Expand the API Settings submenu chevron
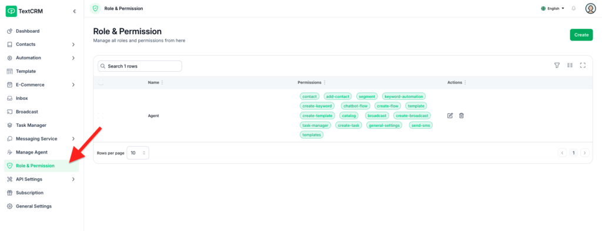 (x=73, y=179)
